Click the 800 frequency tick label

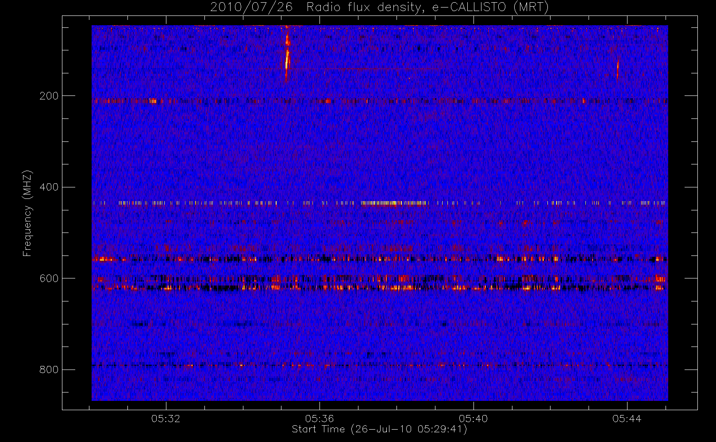click(49, 370)
